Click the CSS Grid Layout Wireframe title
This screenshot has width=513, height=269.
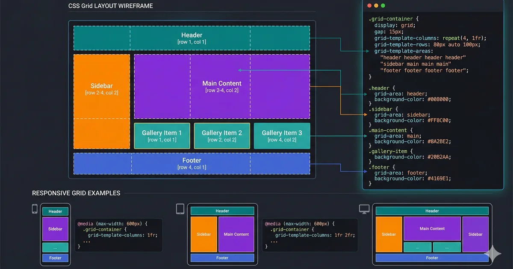(x=110, y=6)
